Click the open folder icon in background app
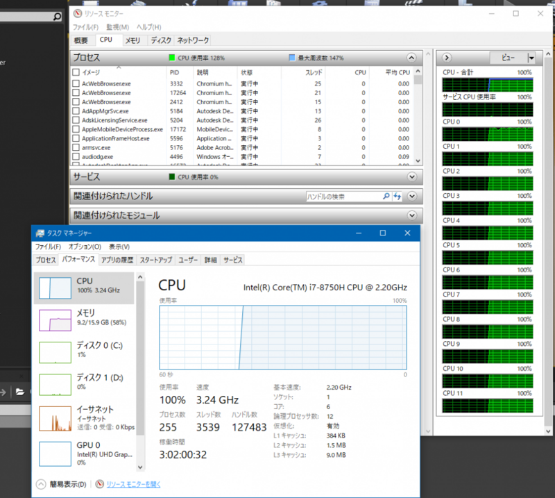The width and height of the screenshot is (555, 498). click(20, 392)
